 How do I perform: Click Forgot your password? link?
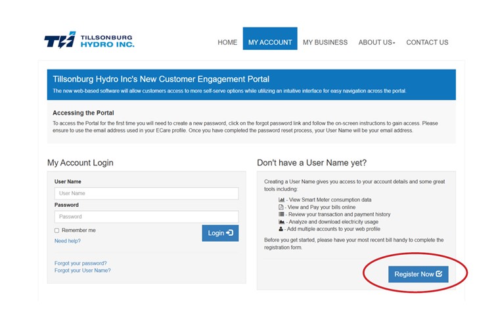pyautogui.click(x=80, y=263)
